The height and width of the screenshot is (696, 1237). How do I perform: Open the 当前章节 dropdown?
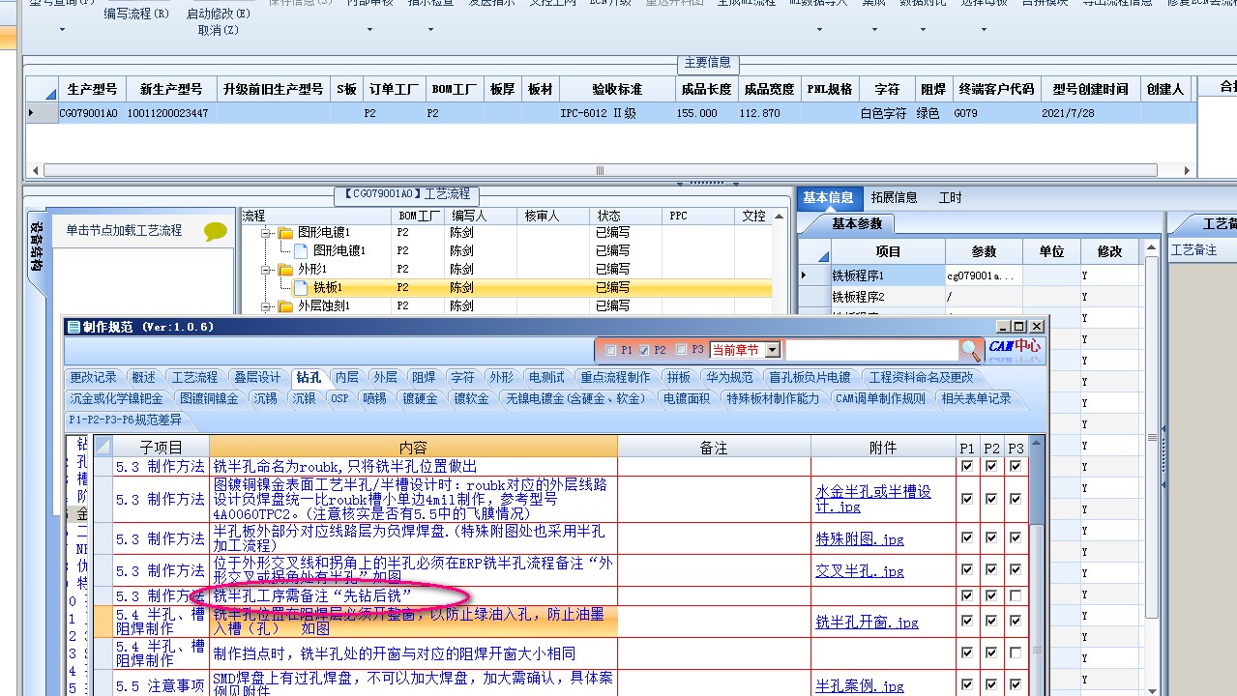[772, 350]
